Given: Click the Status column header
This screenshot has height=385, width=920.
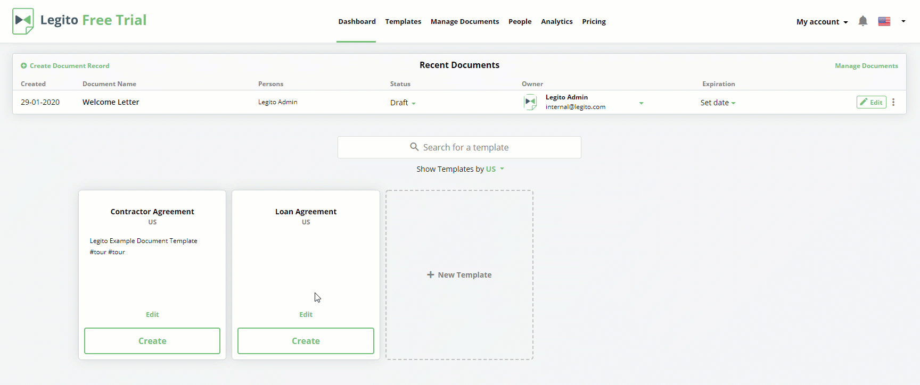Looking at the screenshot, I should coord(400,84).
